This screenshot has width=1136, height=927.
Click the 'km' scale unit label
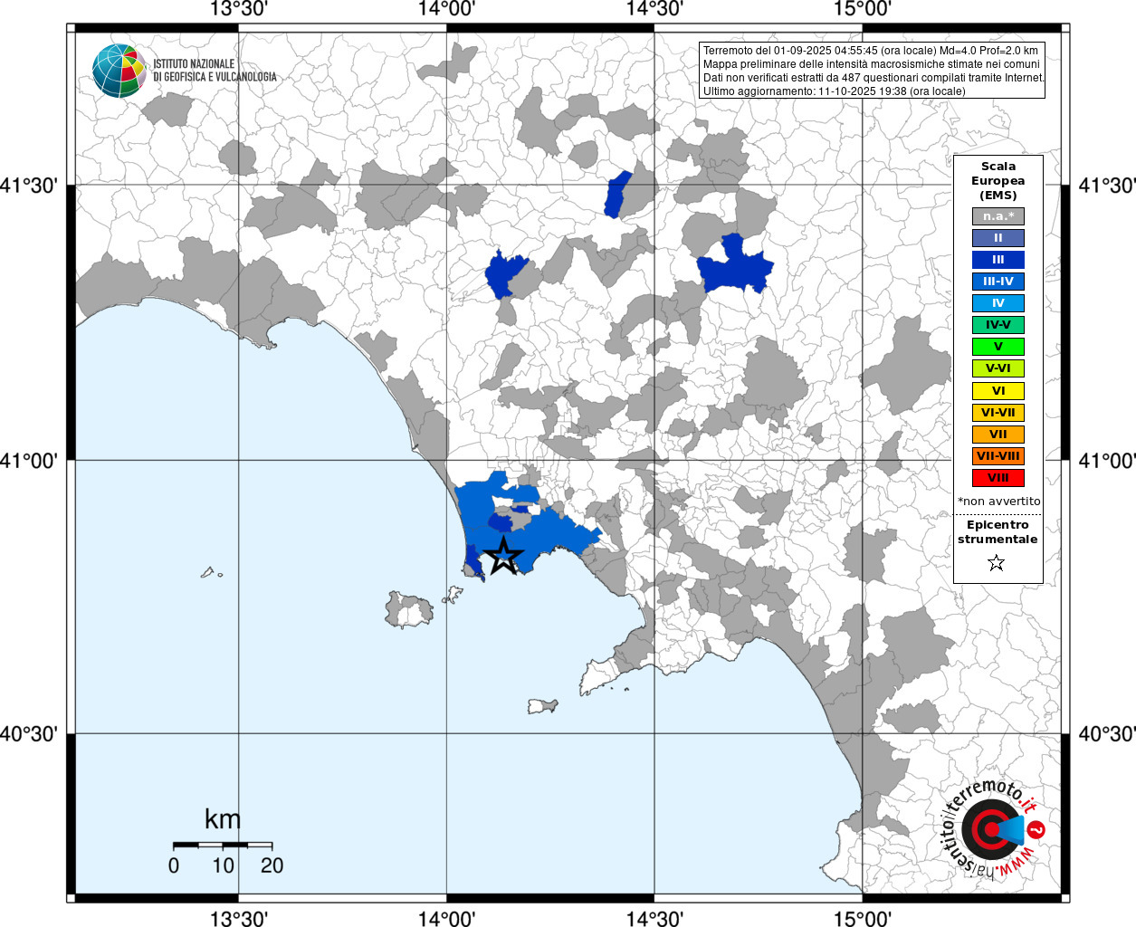[223, 819]
